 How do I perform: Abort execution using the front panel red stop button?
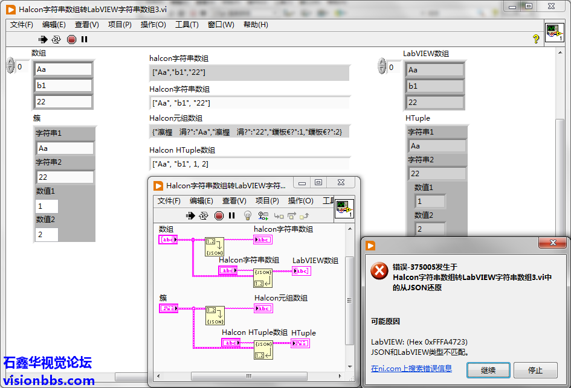pyautogui.click(x=71, y=39)
